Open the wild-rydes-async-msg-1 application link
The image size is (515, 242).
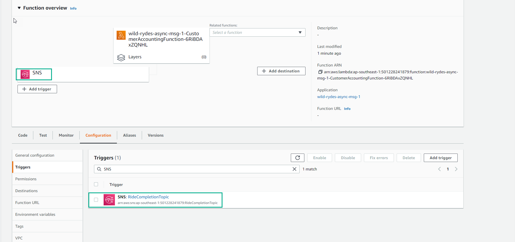click(339, 97)
